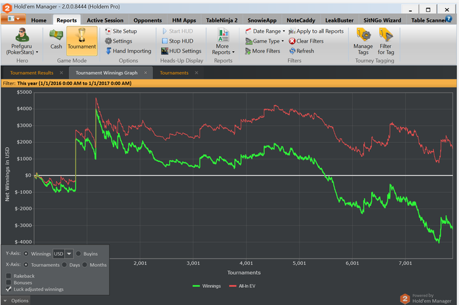Close the Tournament Winnings Graph tab
This screenshot has height=305, width=459.
(x=146, y=73)
